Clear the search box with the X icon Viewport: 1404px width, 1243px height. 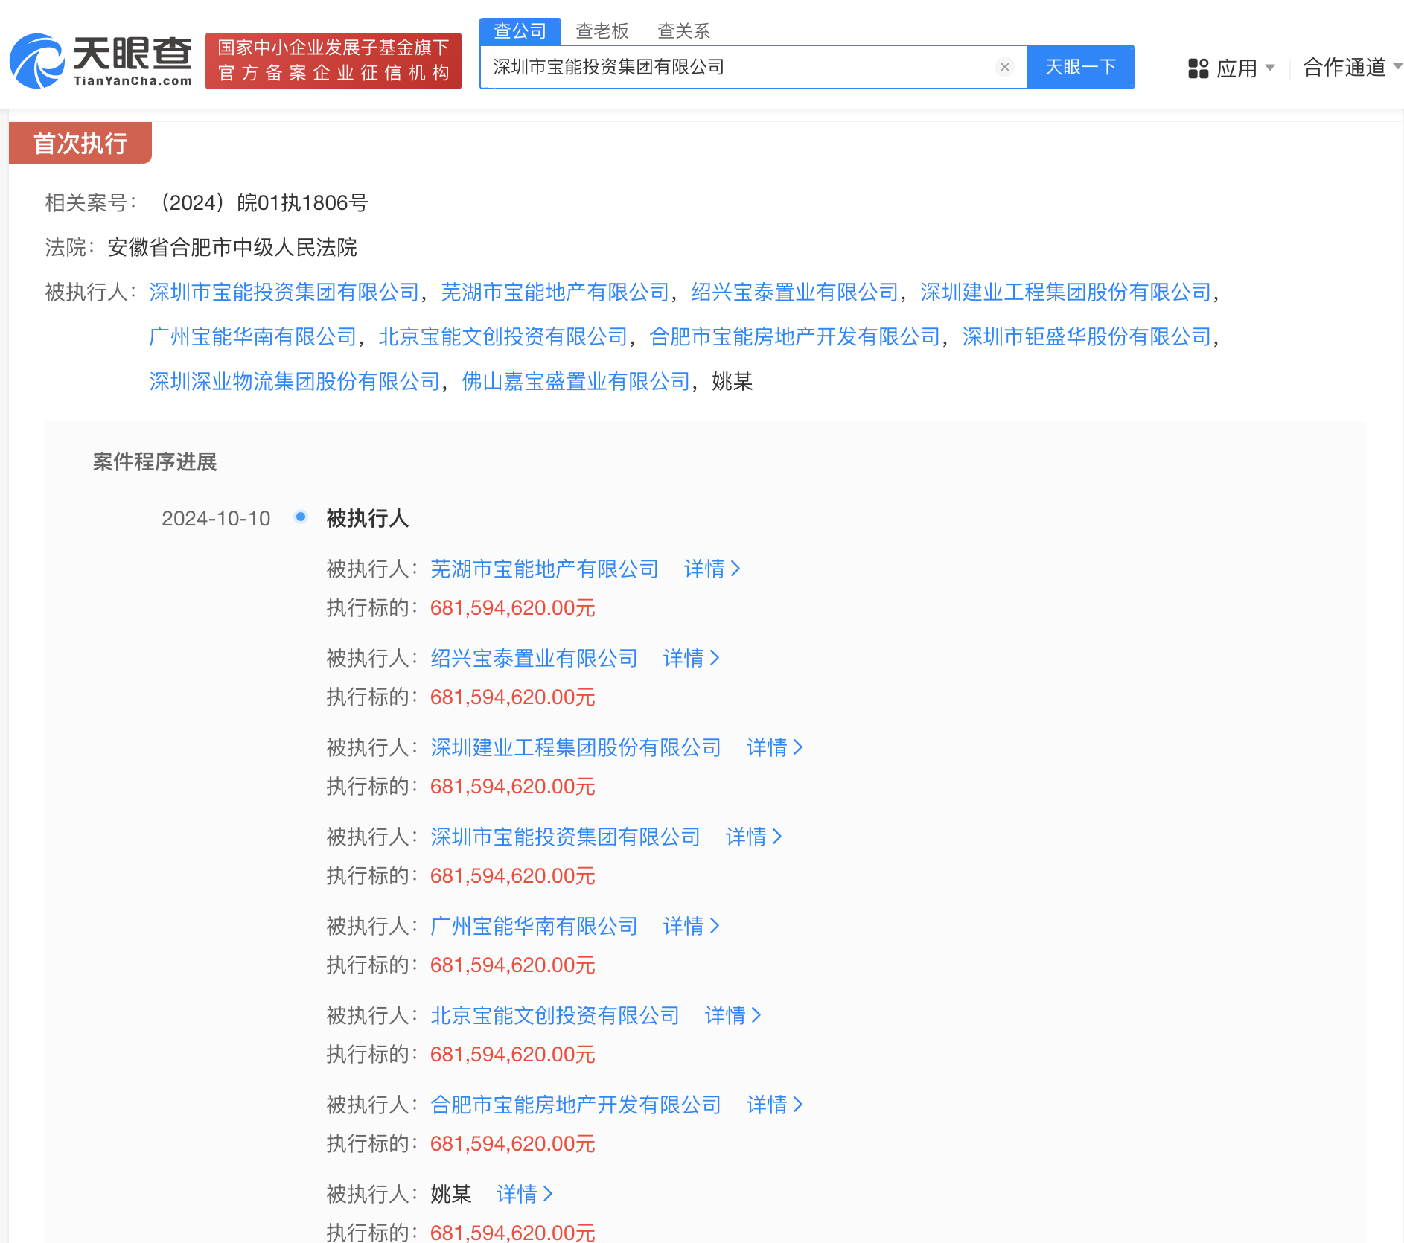(1005, 67)
